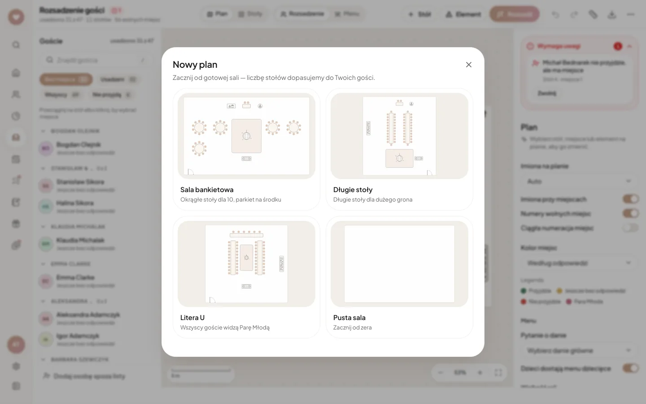Click the redo arrow in top toolbar
Viewport: 646px width, 404px height.
coord(574,14)
